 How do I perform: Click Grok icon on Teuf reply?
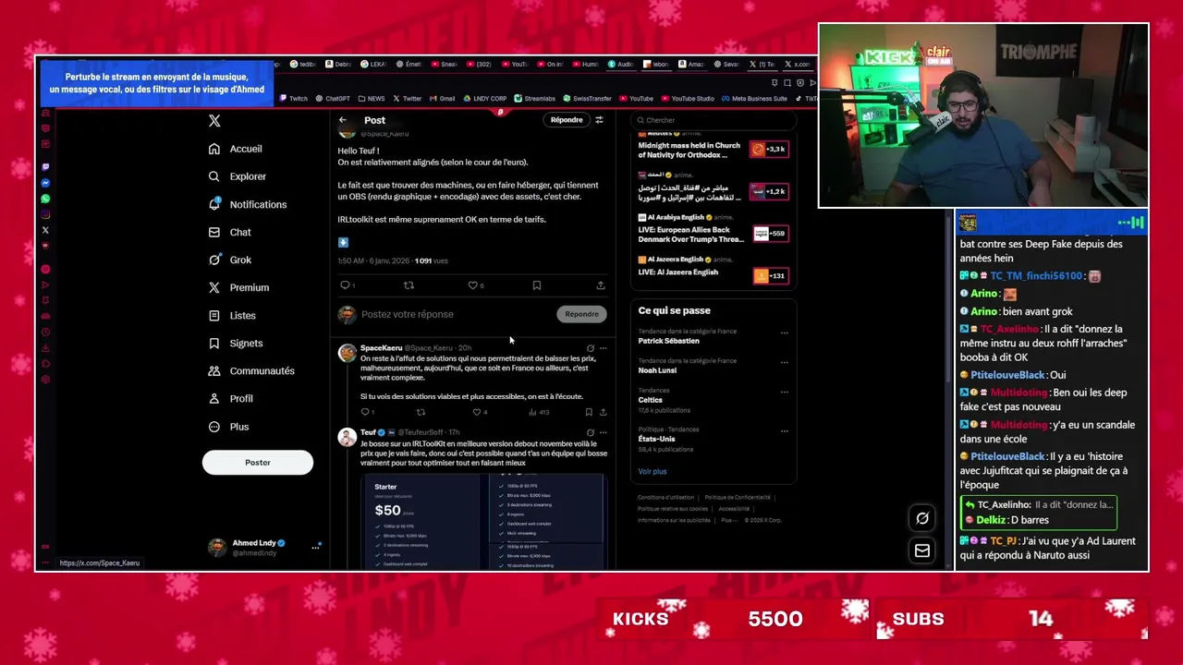(590, 432)
